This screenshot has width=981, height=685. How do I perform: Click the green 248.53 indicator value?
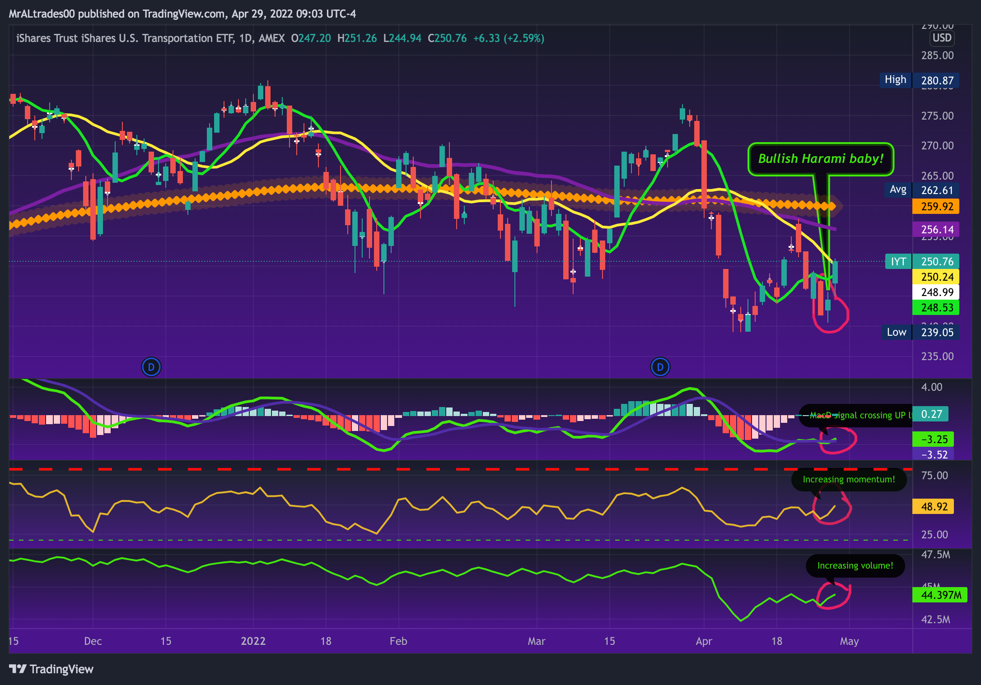tap(935, 307)
